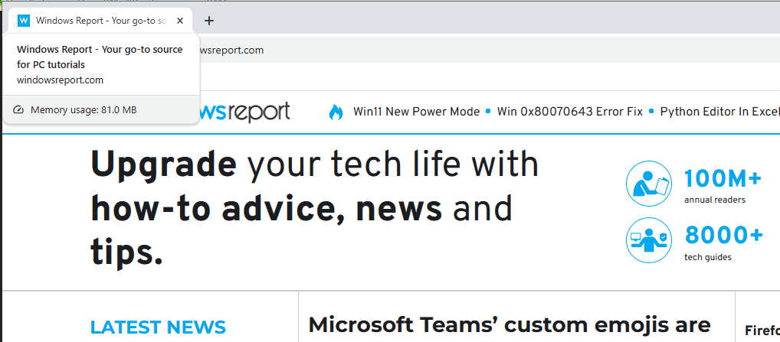Click the Windows Report favicon in the tab
This screenshot has width=780, height=342.
[23, 21]
